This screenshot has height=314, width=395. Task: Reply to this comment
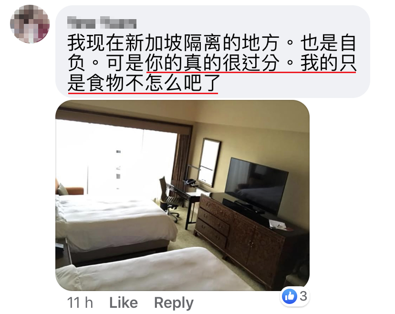174,303
